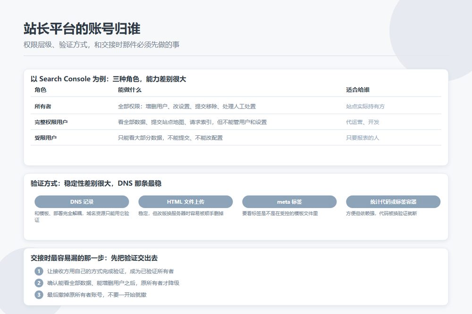Click the '统计代码或标签容器' pill label
The width and height of the screenshot is (472, 314).
pos(393,202)
